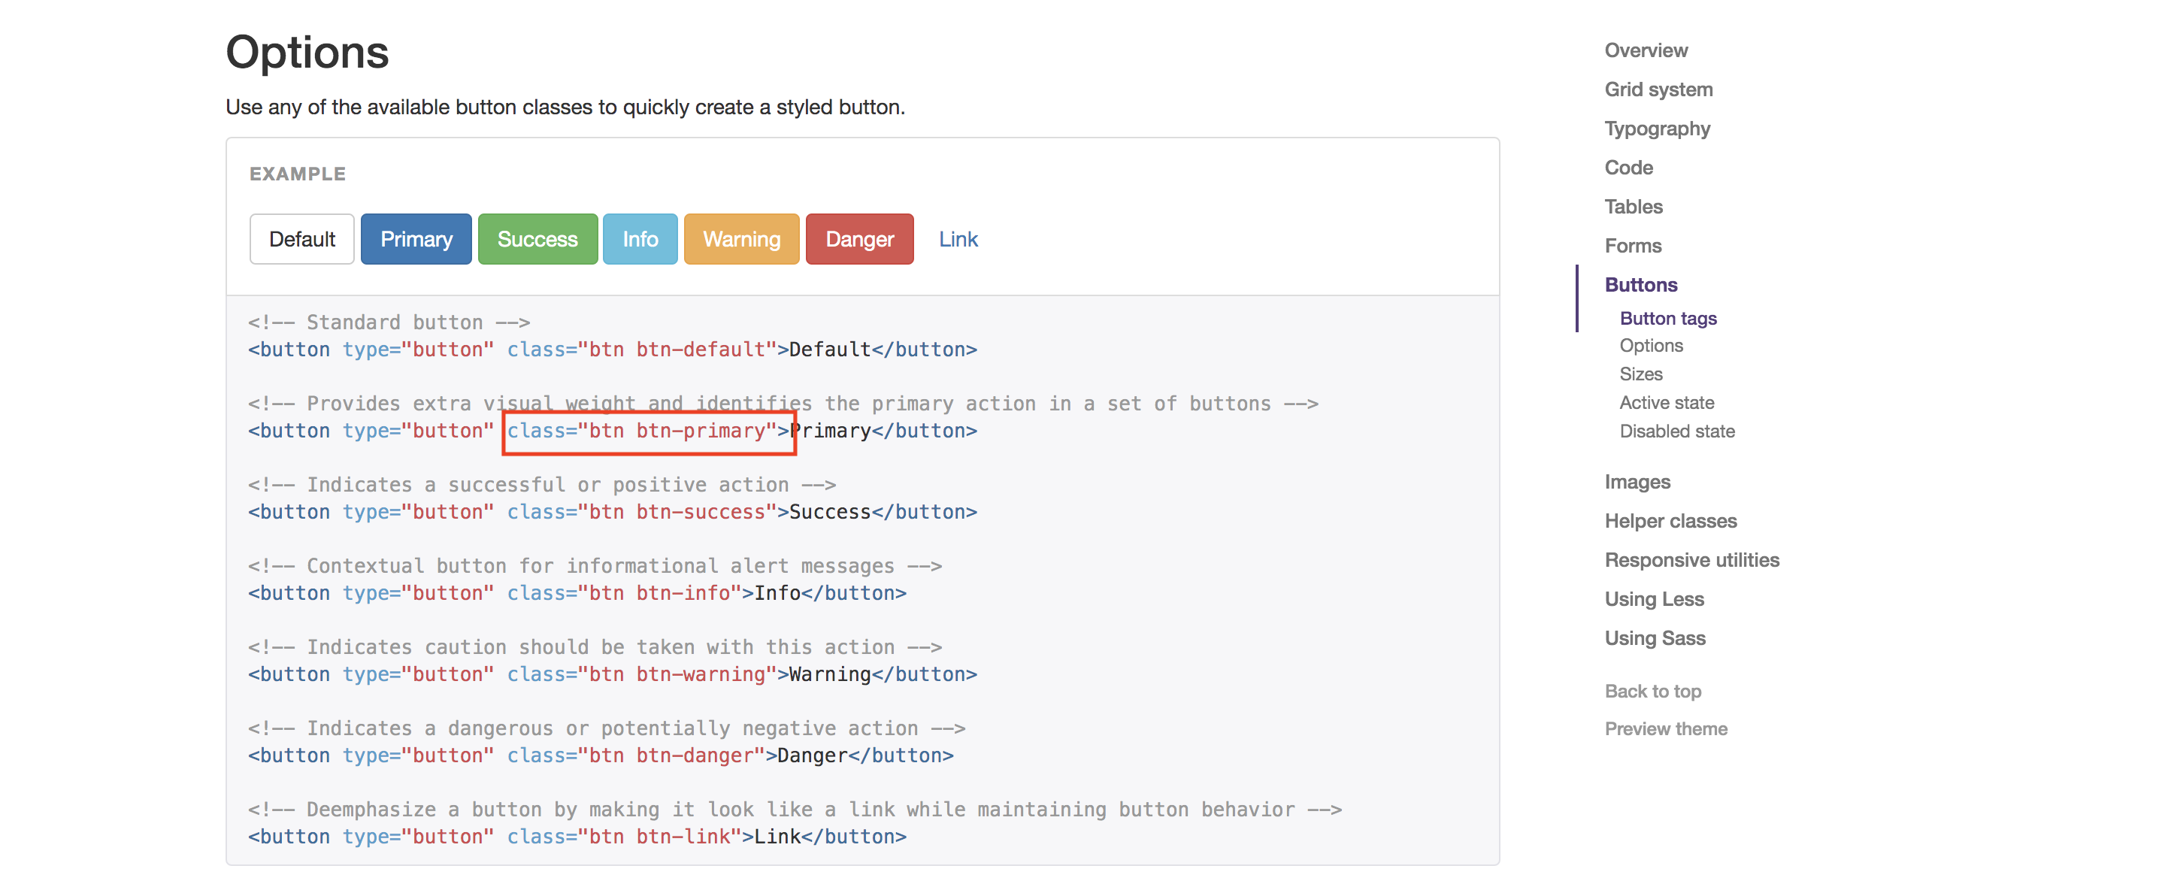Viewport: 2165px width, 884px height.
Task: Select Buttons in the side navigation
Action: [x=1640, y=285]
